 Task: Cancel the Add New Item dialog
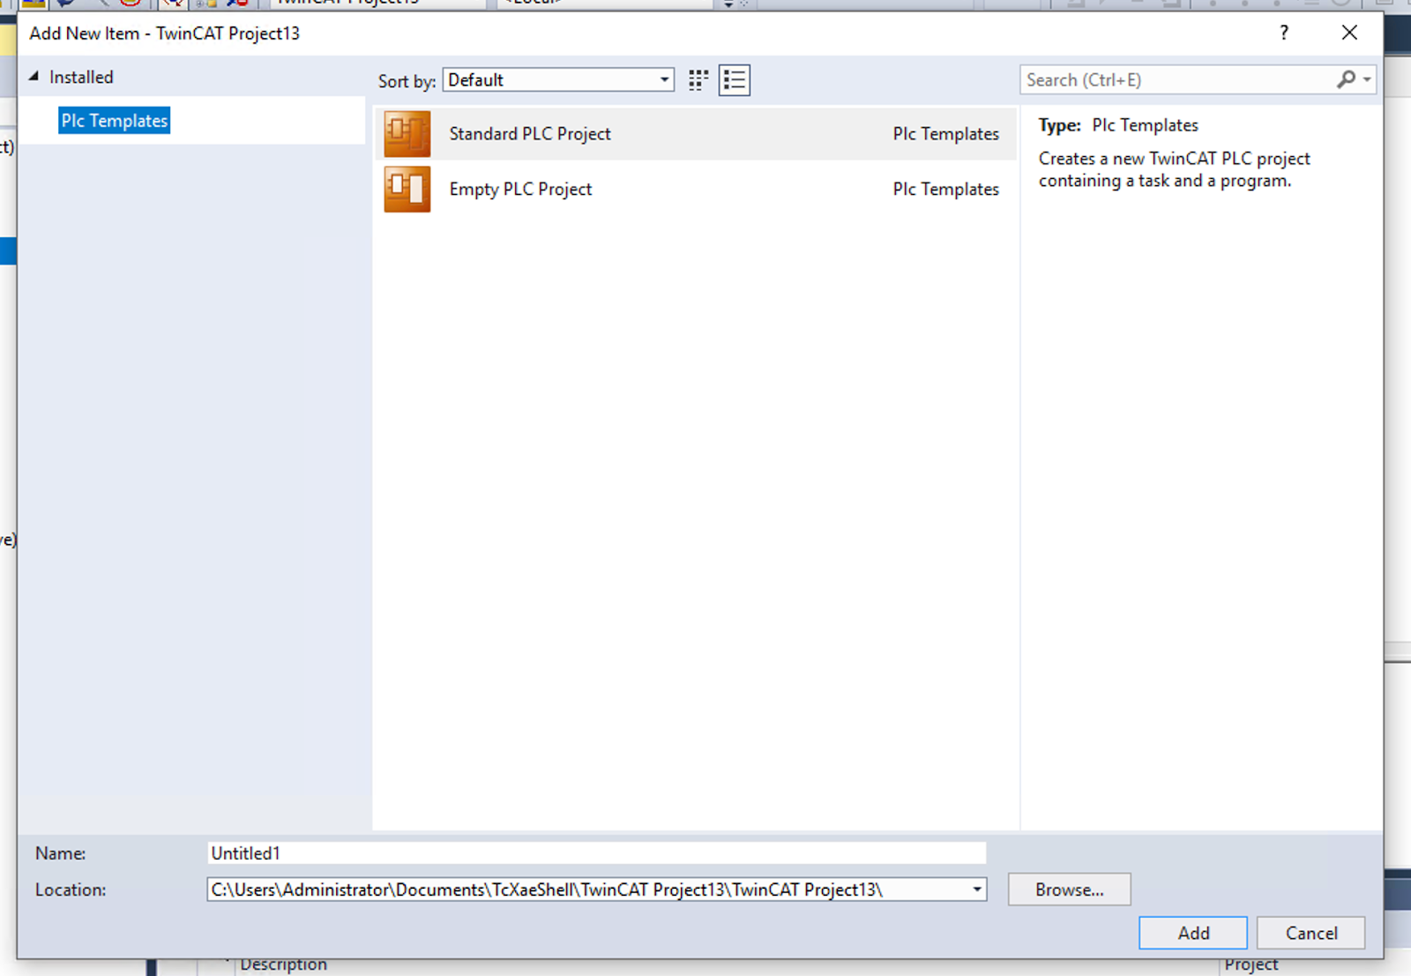tap(1310, 933)
